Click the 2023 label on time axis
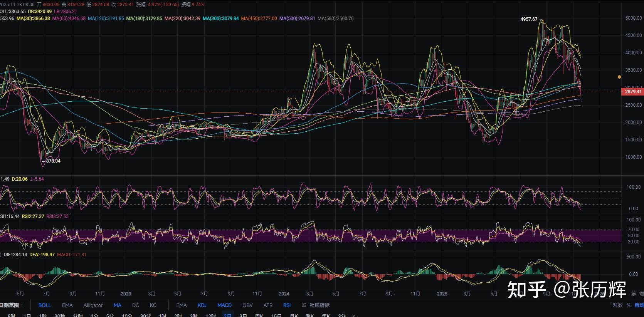 [x=126, y=294]
